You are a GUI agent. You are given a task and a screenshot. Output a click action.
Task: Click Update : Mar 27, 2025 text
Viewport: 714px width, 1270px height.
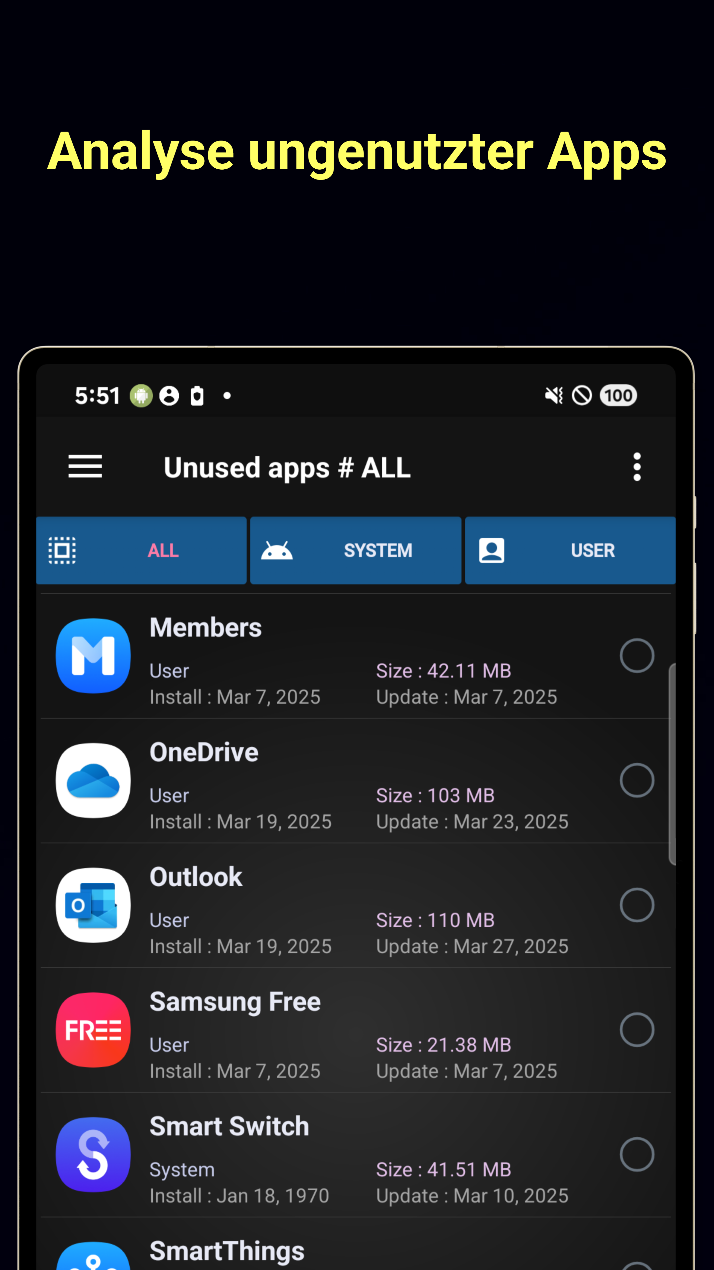coord(472,947)
